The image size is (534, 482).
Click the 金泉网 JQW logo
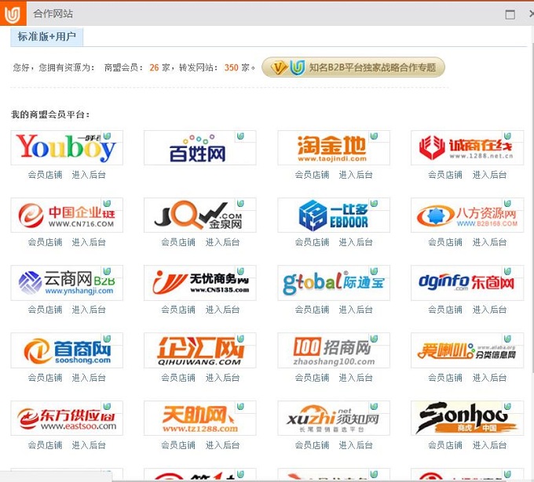[x=199, y=215]
